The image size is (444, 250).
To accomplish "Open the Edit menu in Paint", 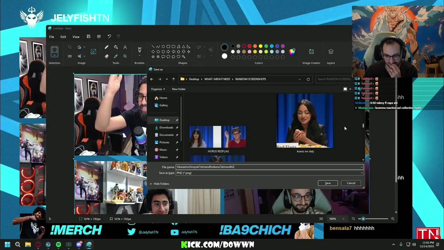I will tap(63, 37).
